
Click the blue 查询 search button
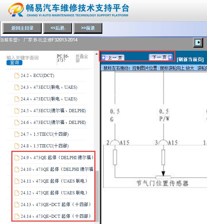point(14,62)
